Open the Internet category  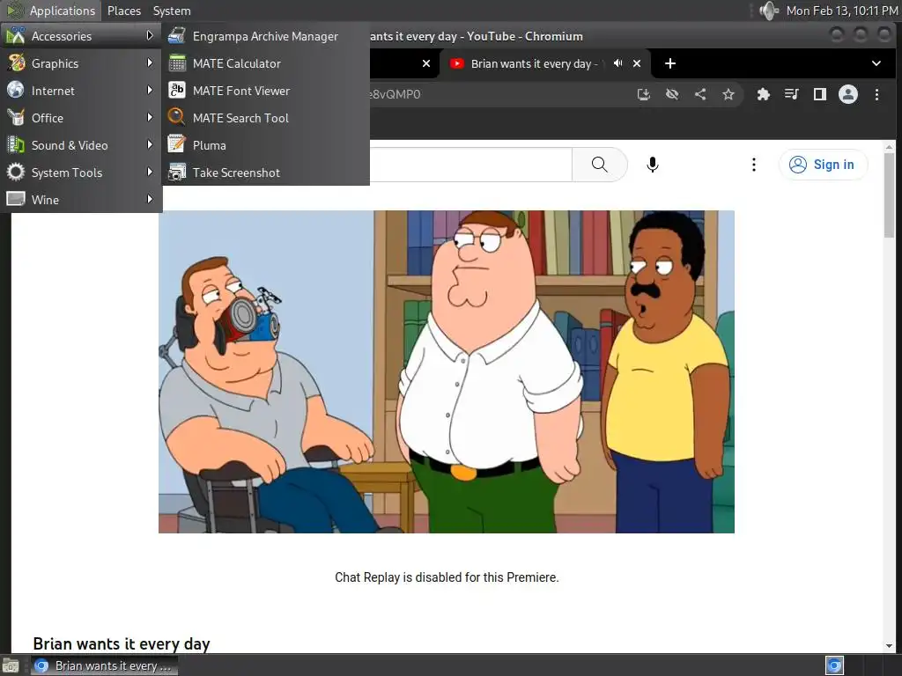coord(81,91)
